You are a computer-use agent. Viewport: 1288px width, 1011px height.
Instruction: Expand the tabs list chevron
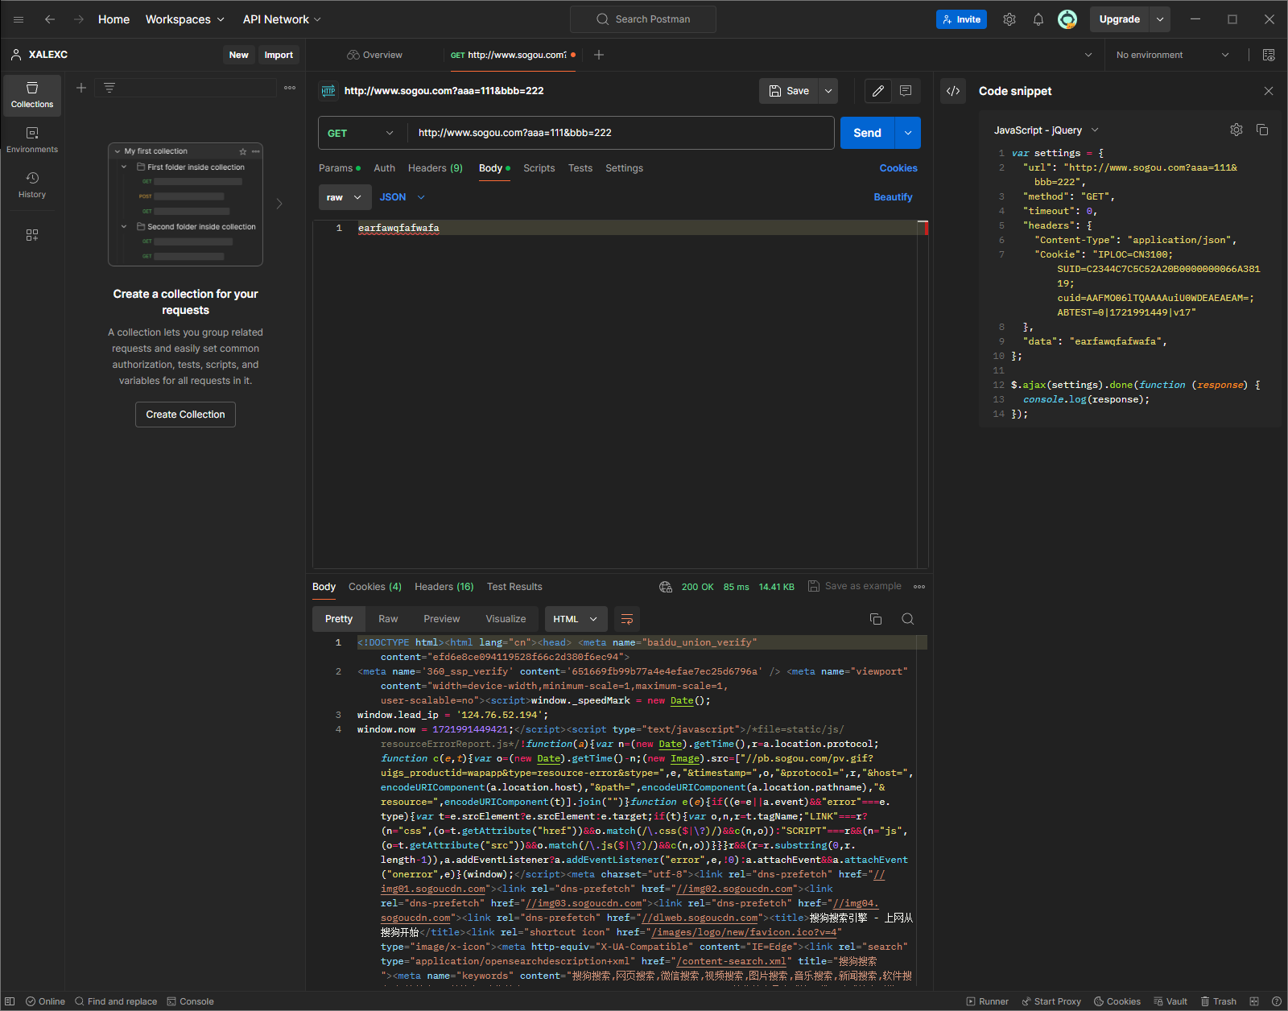[x=1088, y=55]
